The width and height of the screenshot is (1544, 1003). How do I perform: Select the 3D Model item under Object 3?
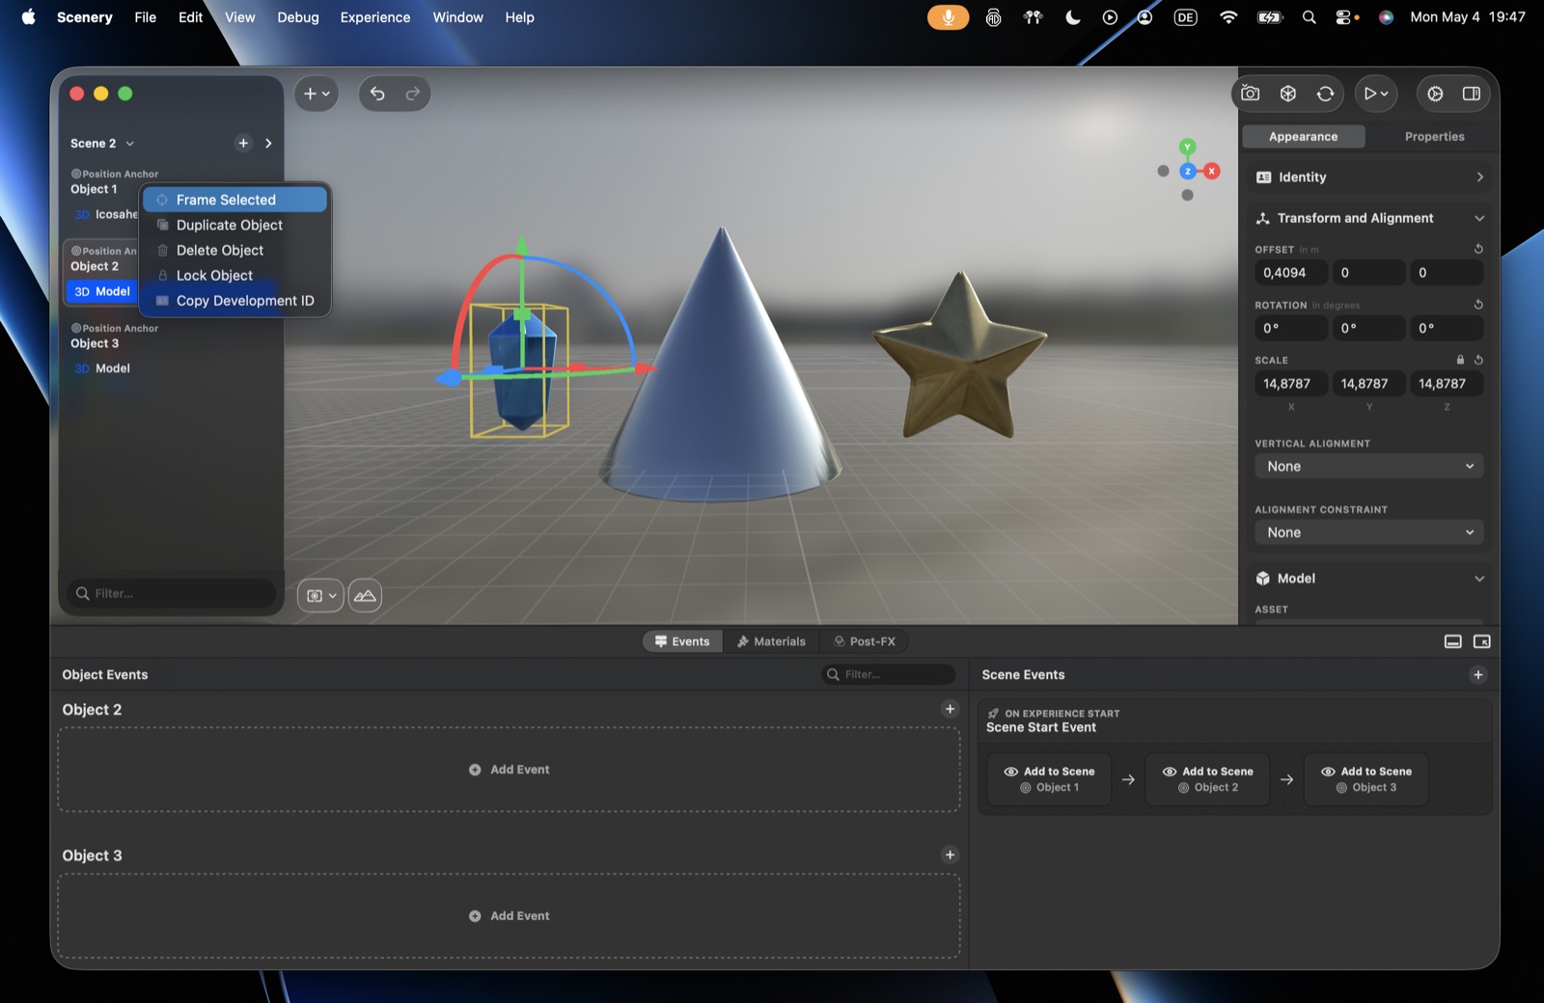102,368
